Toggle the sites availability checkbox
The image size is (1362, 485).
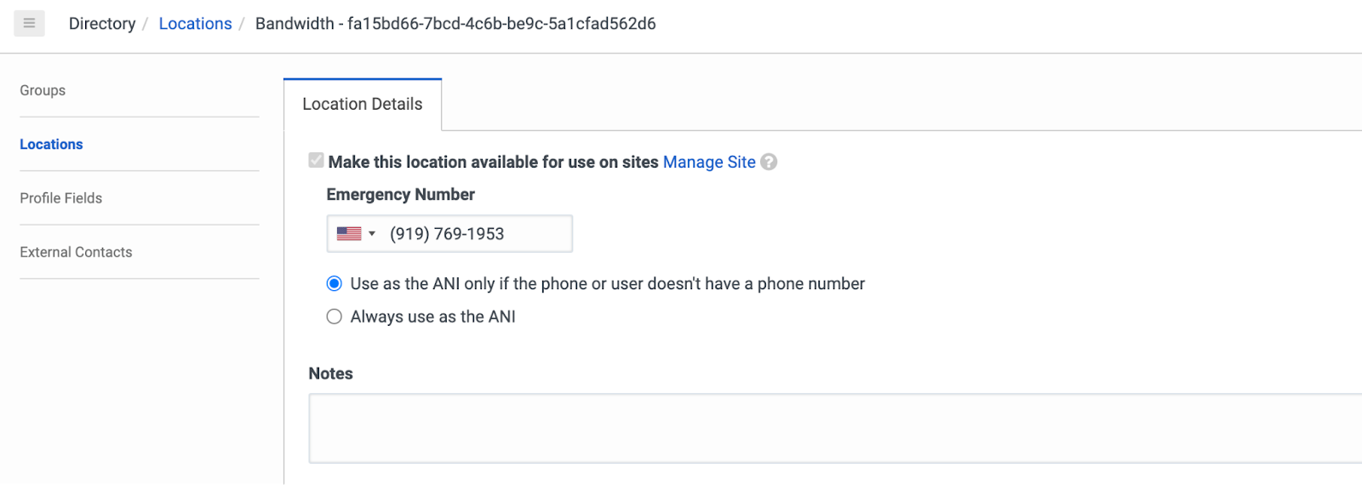[317, 160]
